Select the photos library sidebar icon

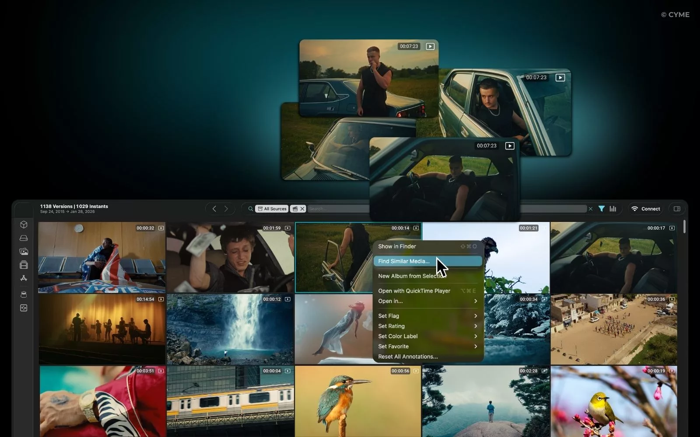coord(24,252)
